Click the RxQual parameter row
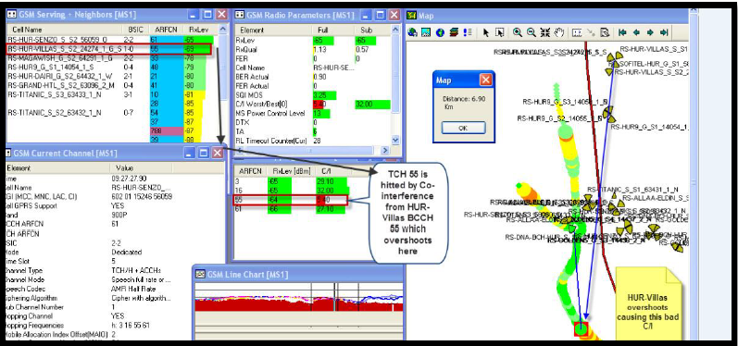The image size is (738, 346). click(312, 49)
